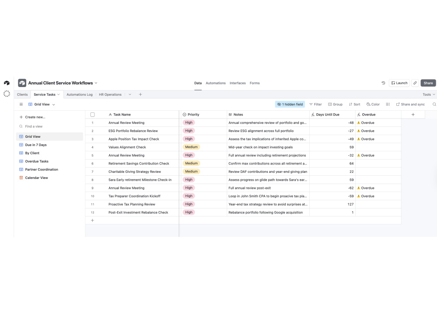Viewport: 437px width, 328px height.
Task: Expand the Tools dropdown
Action: point(429,94)
